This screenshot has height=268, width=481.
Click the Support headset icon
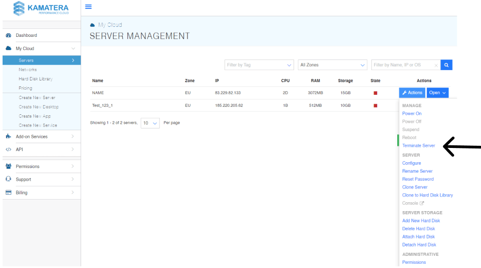tap(8, 180)
